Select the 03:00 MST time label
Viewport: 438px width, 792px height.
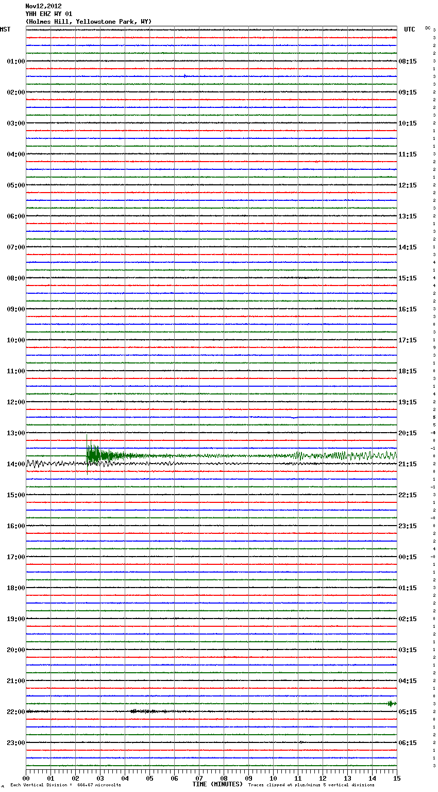tap(16, 123)
